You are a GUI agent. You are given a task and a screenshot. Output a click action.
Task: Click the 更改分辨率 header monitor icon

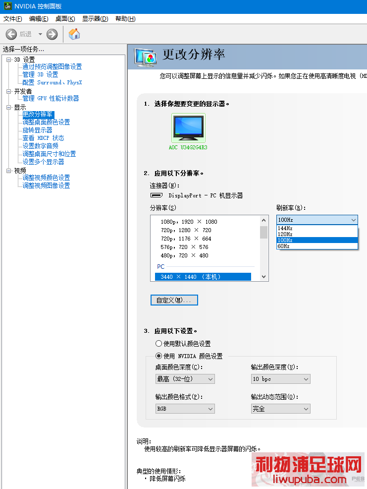coord(145,57)
